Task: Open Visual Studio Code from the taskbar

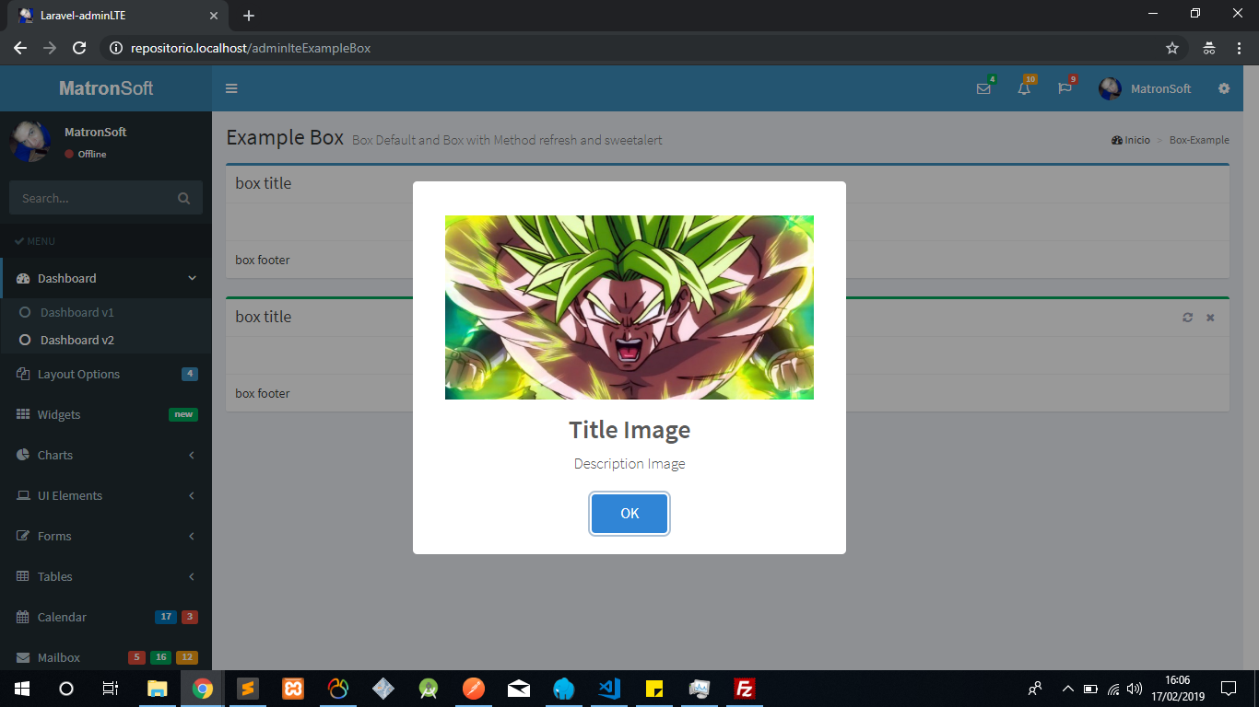Action: (x=608, y=689)
